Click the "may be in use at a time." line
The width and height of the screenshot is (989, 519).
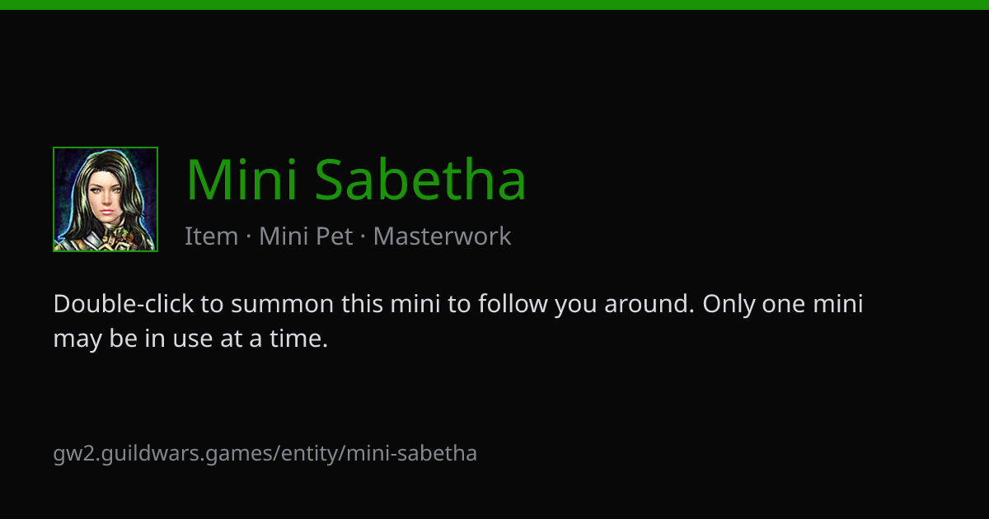coord(190,339)
